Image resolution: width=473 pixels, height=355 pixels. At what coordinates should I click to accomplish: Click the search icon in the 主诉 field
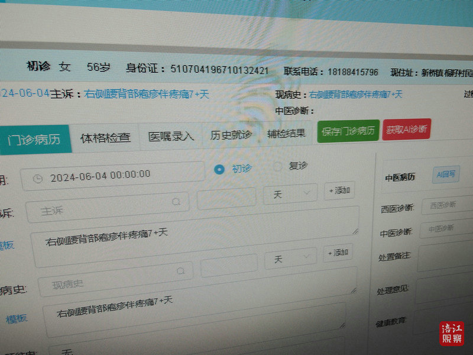coord(176,202)
